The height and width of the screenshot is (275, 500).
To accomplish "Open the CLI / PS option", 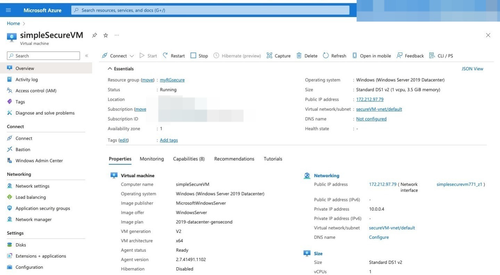I will click(441, 56).
